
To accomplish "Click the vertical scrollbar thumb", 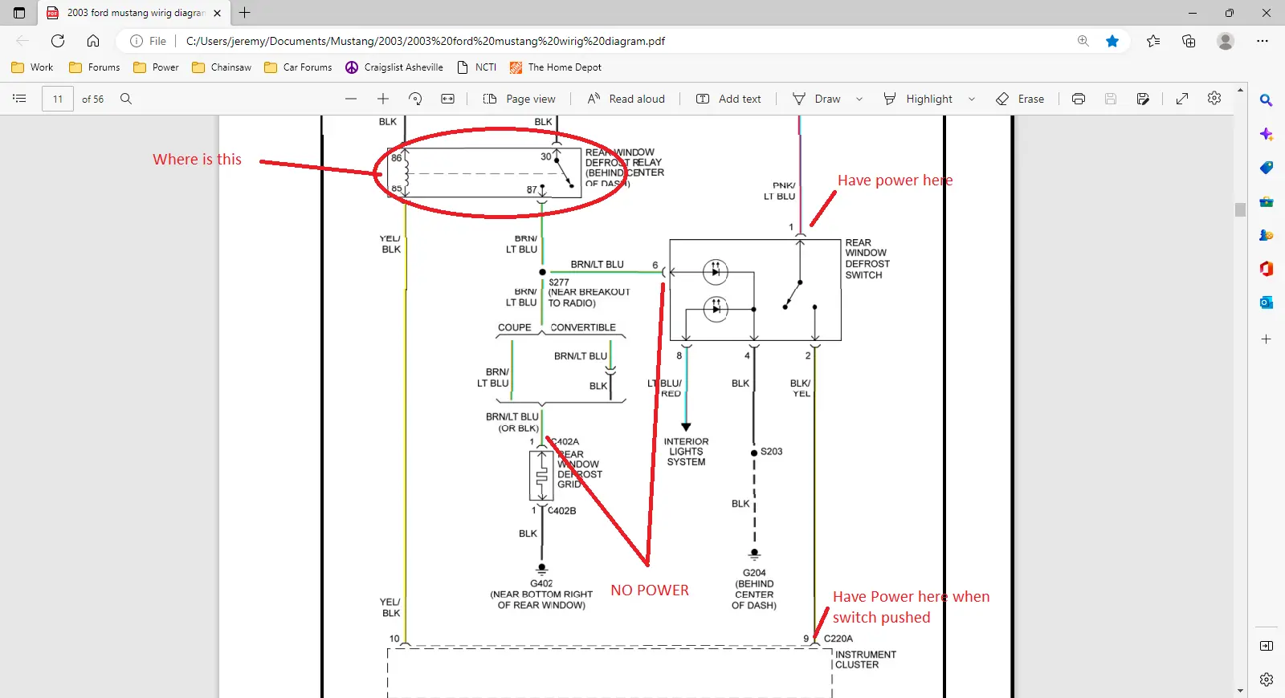I will pyautogui.click(x=1241, y=209).
